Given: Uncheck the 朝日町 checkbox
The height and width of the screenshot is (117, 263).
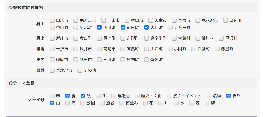Looking at the screenshot, I should [x=123, y=27].
